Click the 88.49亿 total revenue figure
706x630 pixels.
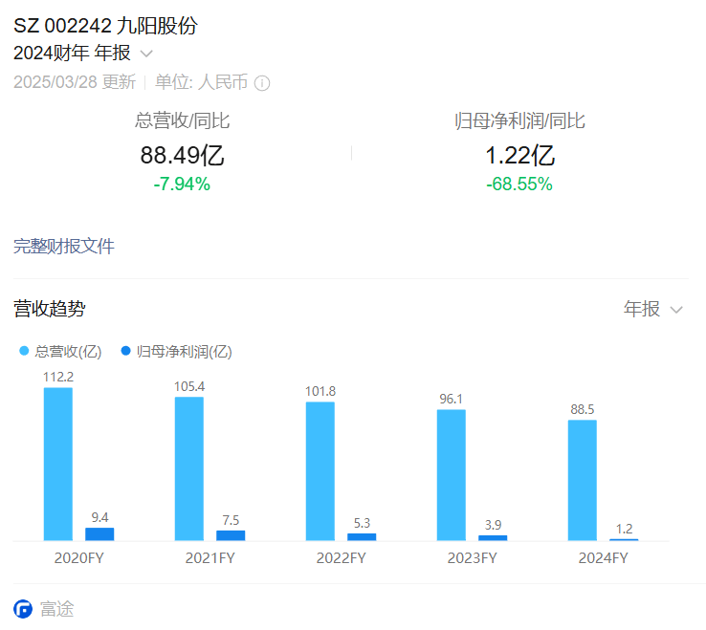pyautogui.click(x=182, y=155)
